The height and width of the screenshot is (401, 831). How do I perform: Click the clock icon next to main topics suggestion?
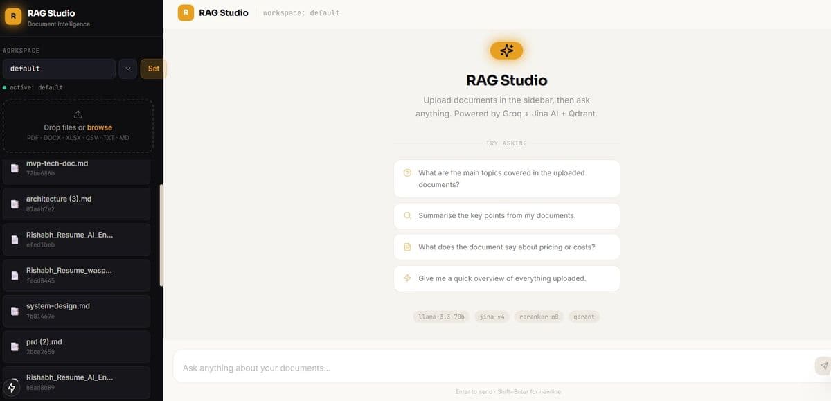407,172
